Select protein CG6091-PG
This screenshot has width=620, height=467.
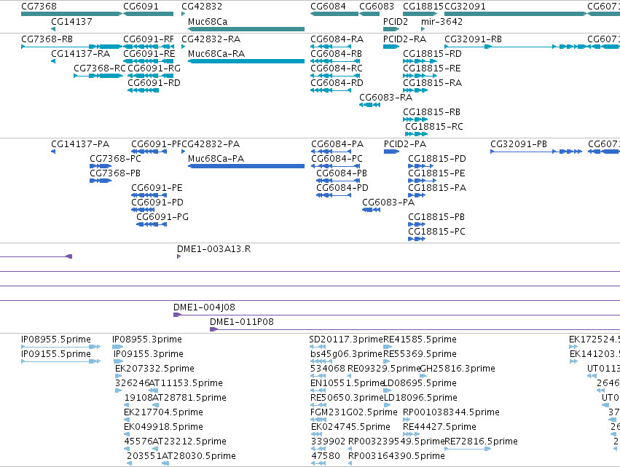162,218
